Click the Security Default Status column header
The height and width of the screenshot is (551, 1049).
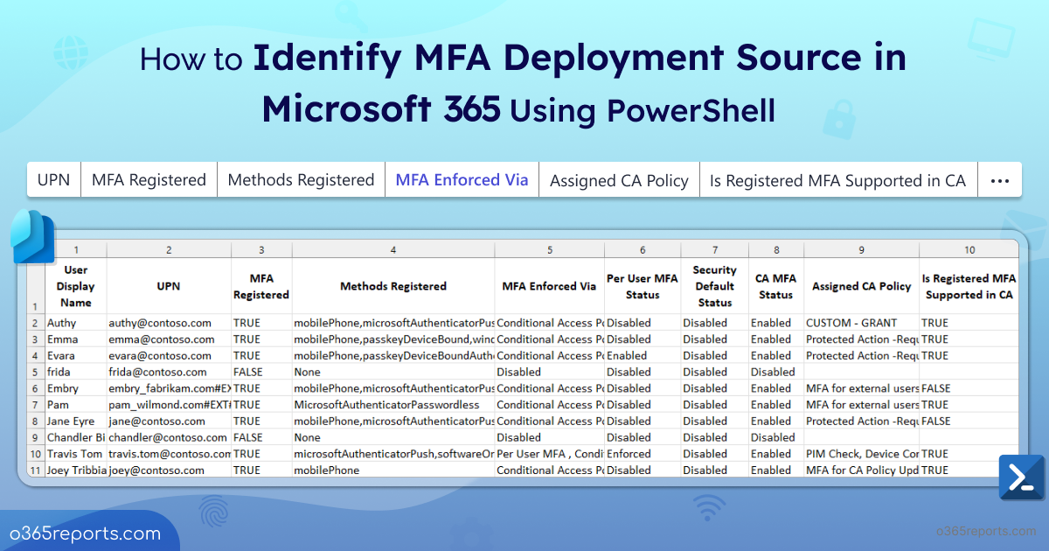(x=714, y=286)
